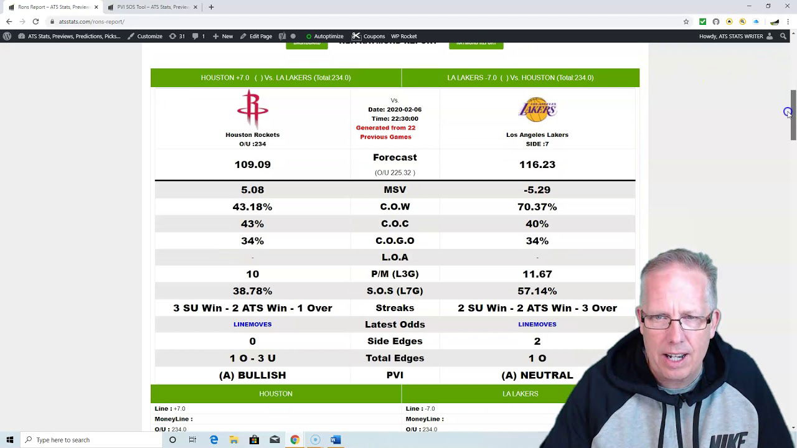Open the comments bubble icon

(199, 36)
